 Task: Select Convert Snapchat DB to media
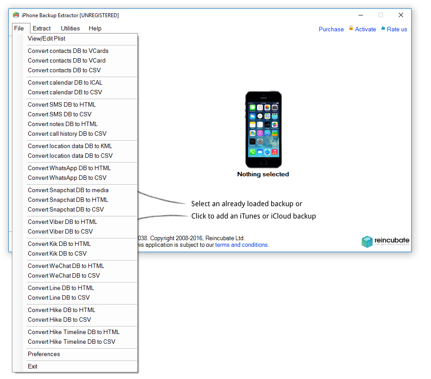(x=68, y=190)
